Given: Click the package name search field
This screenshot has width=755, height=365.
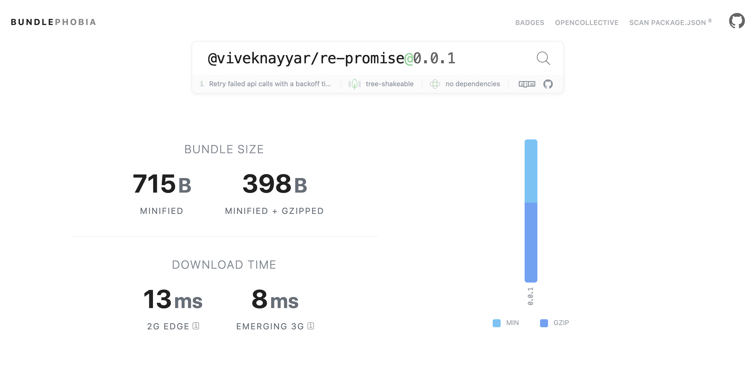Looking at the screenshot, I should click(x=331, y=58).
